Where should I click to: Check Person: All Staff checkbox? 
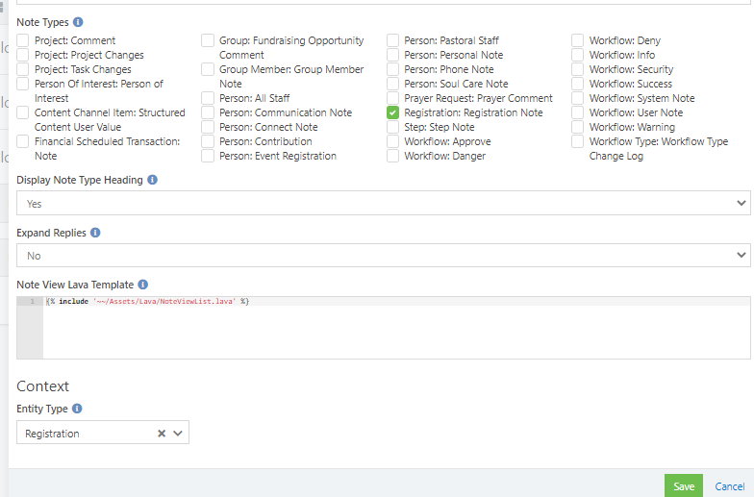point(208,98)
